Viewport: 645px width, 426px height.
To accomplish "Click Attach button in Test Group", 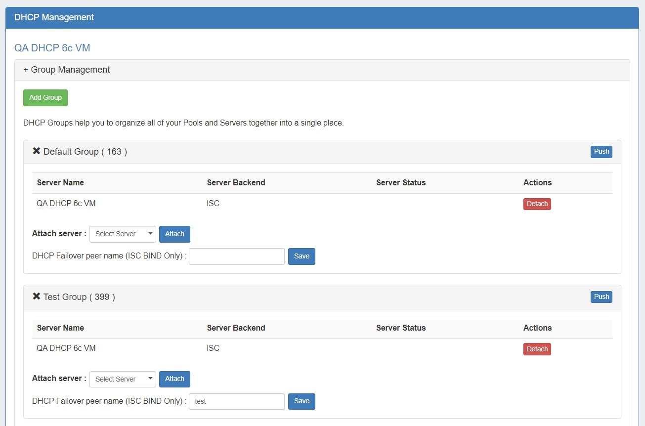I will coord(174,379).
